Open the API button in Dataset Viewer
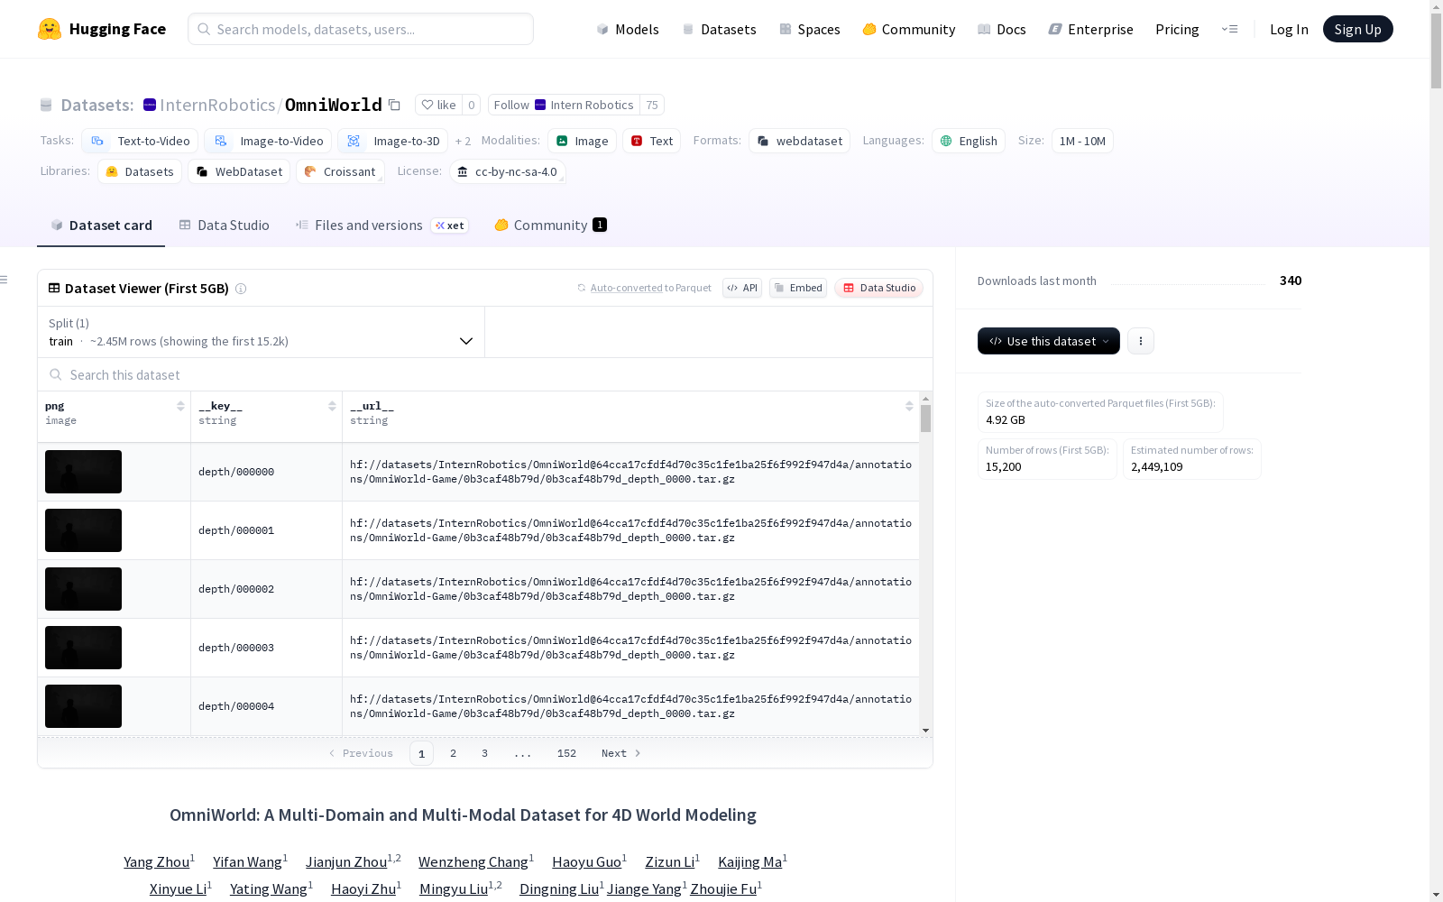 point(742,288)
